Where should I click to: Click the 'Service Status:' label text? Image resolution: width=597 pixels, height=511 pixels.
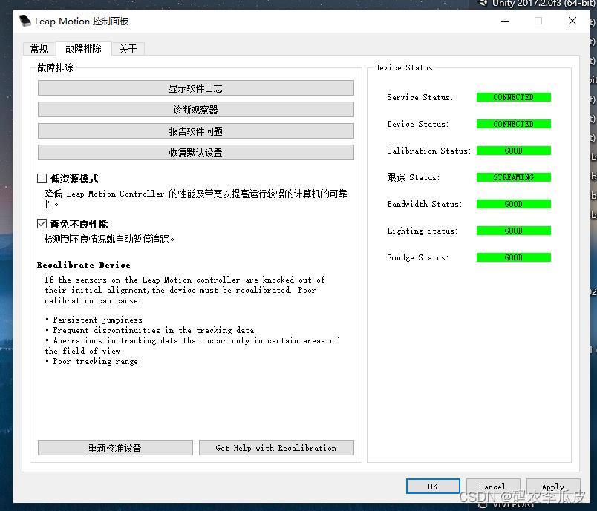[420, 97]
